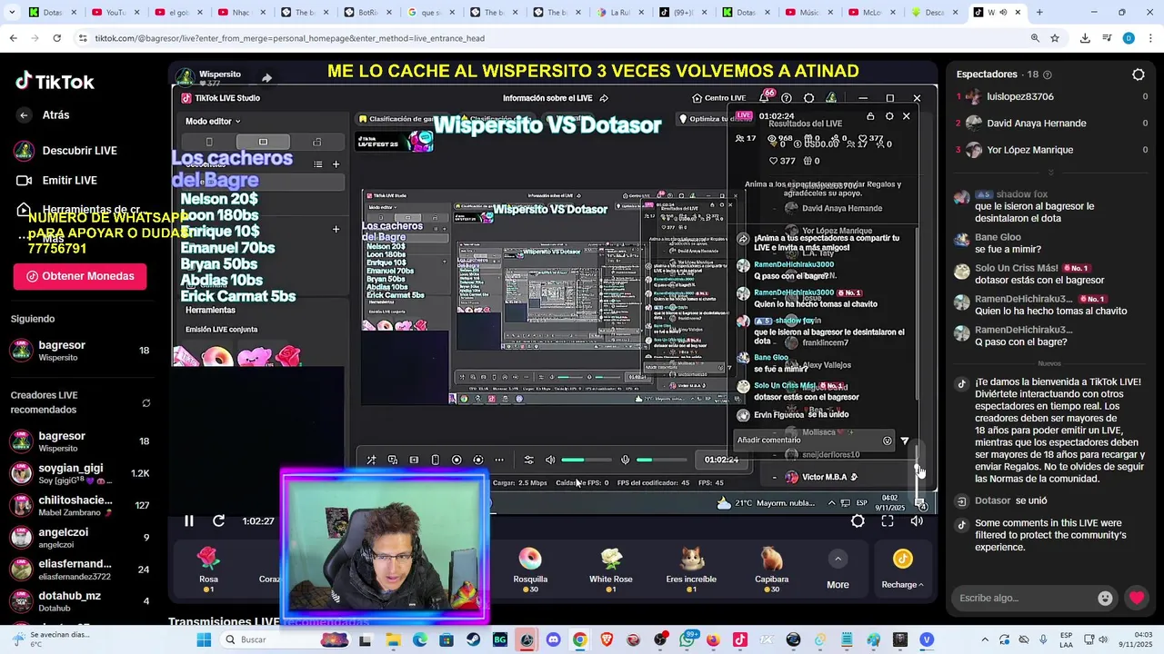1164x654 pixels.
Task: Open a new browser tab
Action: pos(1039,13)
